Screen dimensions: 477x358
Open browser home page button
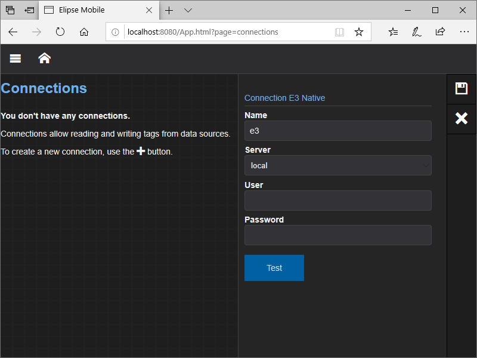(84, 32)
